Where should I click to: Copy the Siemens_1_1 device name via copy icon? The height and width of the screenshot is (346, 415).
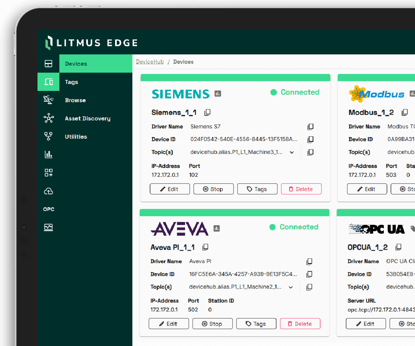pyautogui.click(x=207, y=112)
